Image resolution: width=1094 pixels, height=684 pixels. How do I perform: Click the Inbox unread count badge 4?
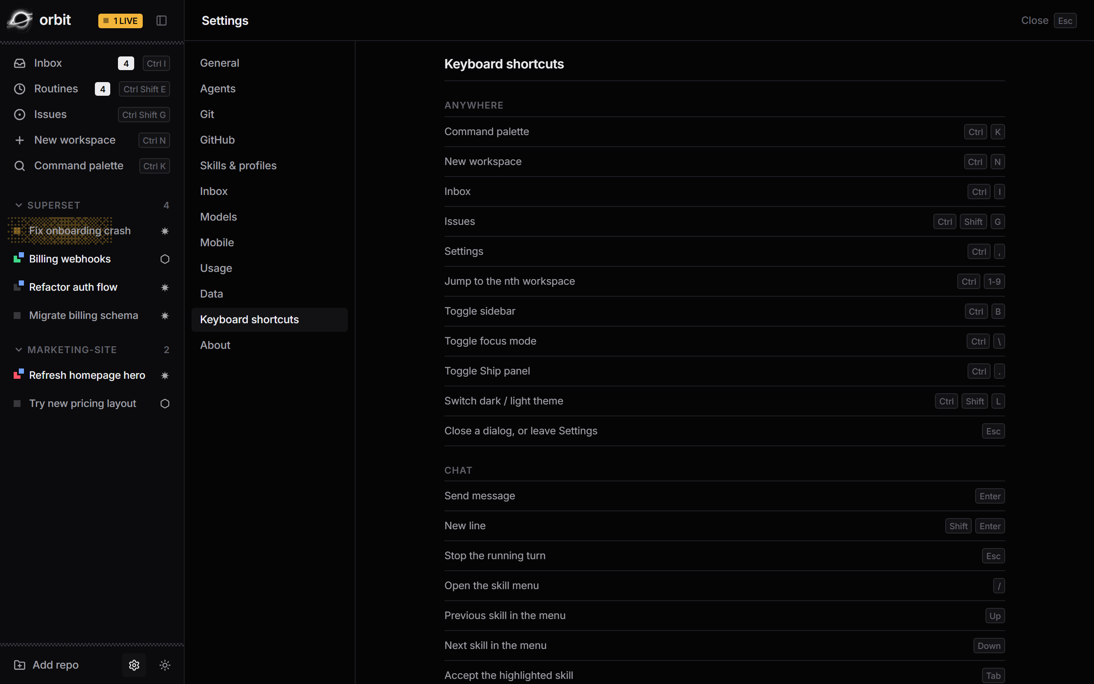tap(126, 63)
